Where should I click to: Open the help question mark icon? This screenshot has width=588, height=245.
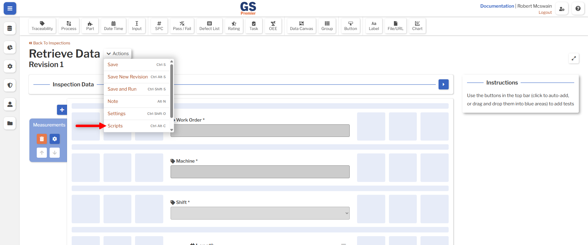coord(578,9)
